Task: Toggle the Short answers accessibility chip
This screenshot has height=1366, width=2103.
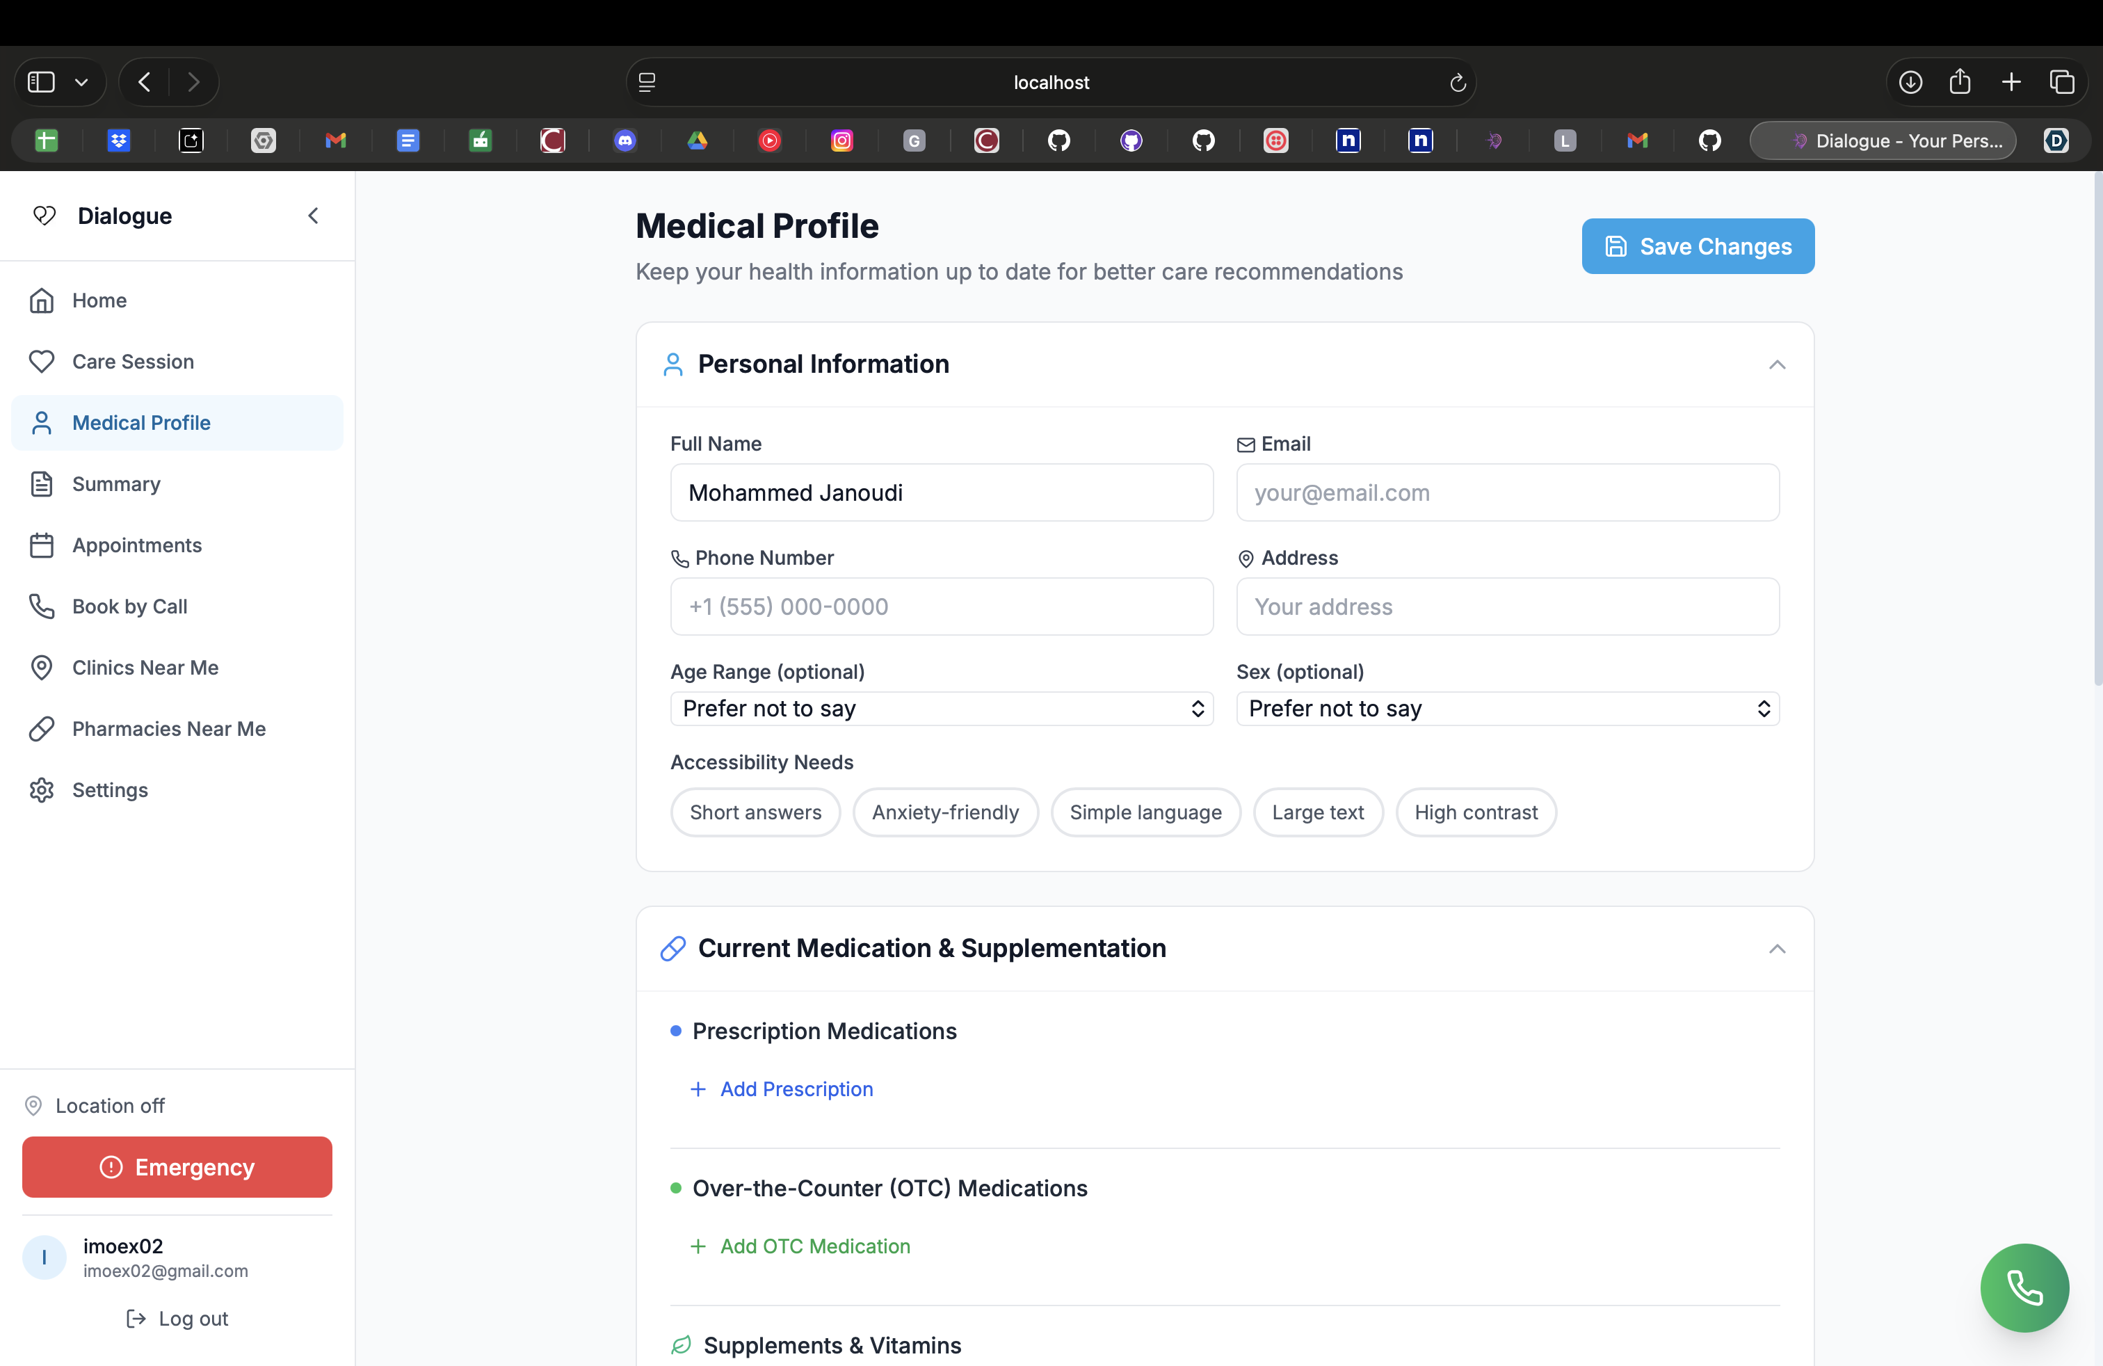Action: point(755,812)
